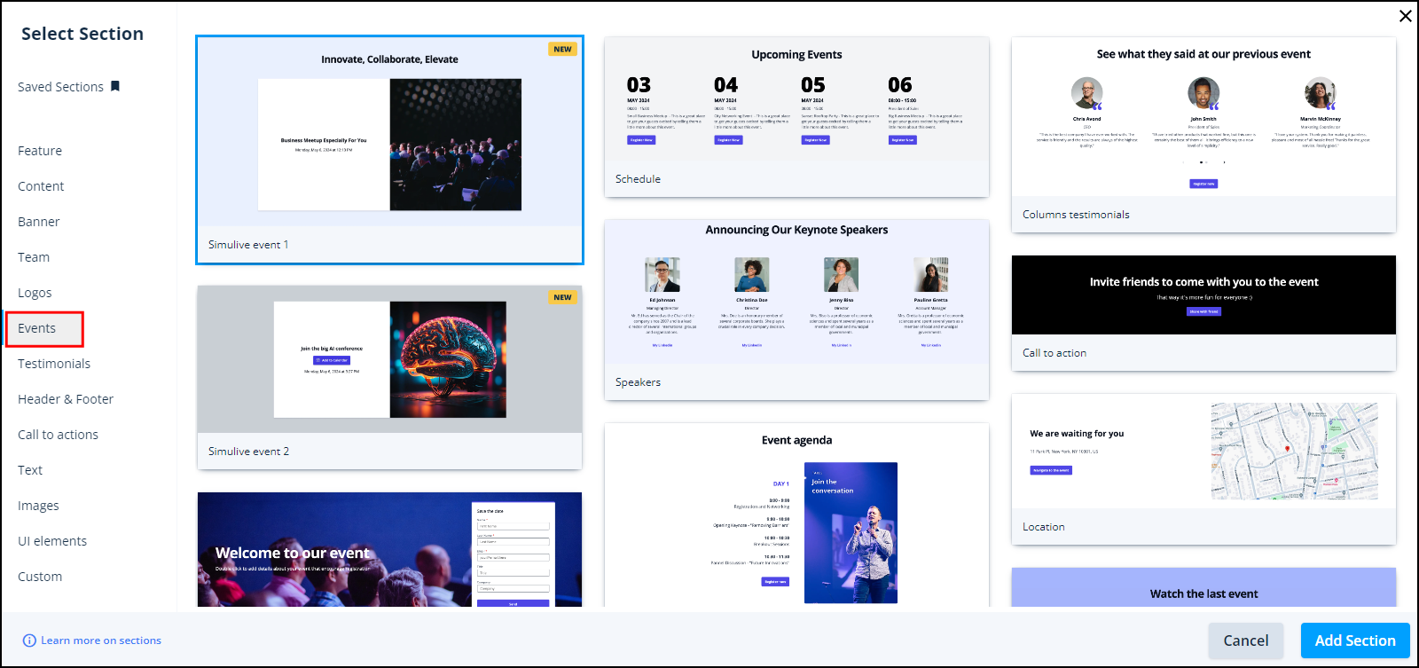
Task: Open the Call to actions category
Action: (58, 435)
